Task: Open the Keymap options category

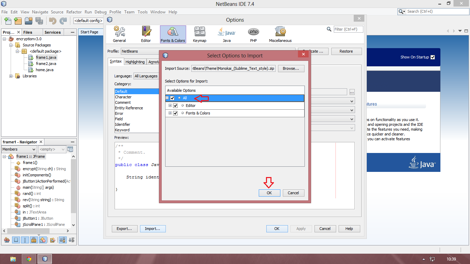Action: (x=200, y=34)
